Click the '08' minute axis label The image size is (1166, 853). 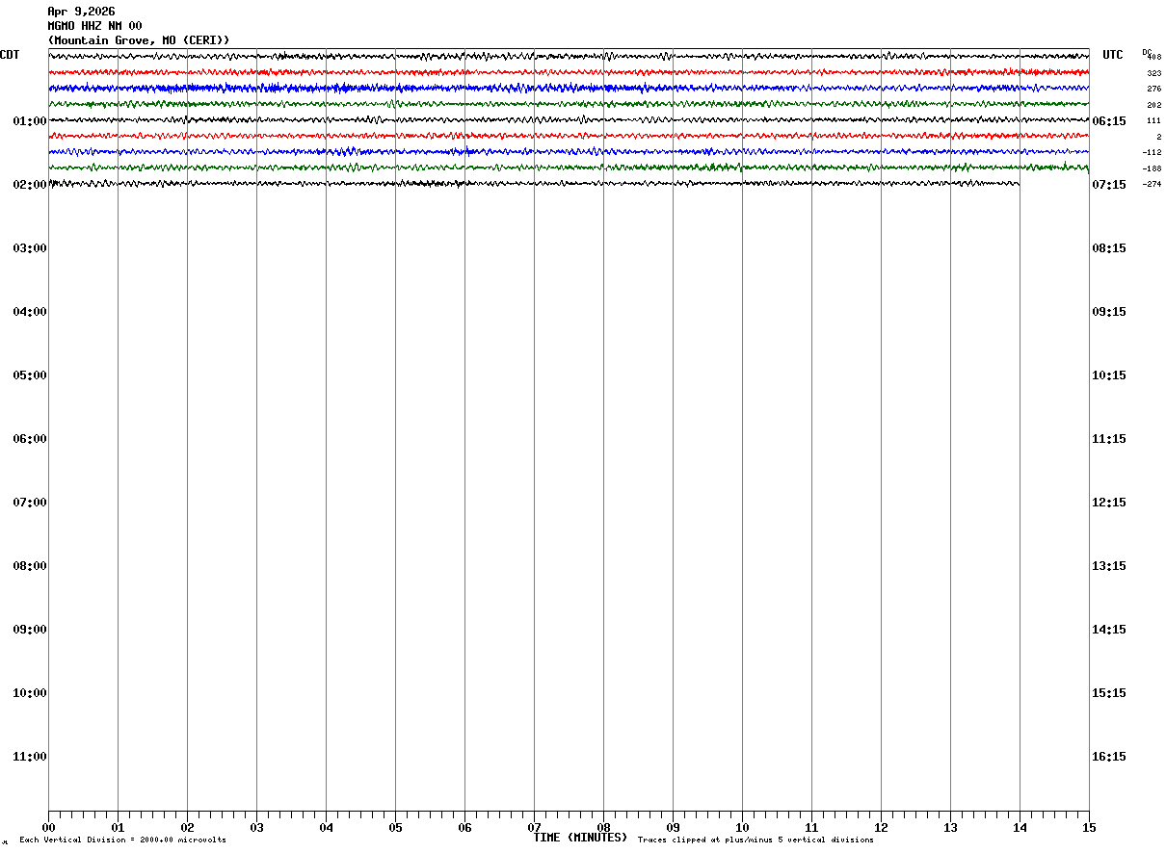(x=603, y=828)
